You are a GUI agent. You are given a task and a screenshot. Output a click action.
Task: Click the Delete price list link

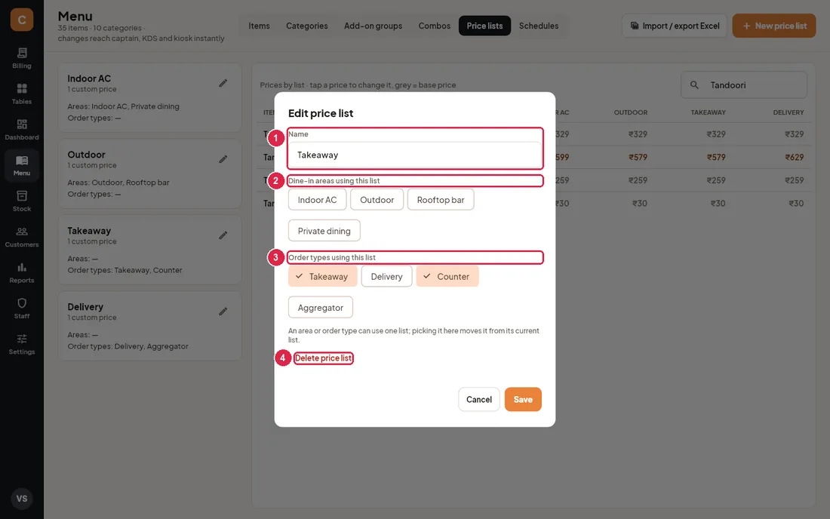(324, 358)
